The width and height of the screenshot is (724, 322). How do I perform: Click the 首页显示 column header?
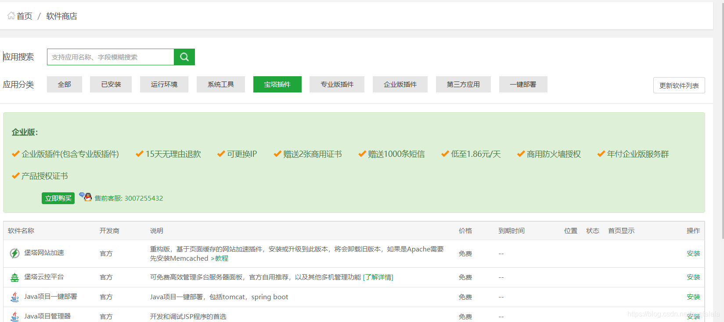click(x=621, y=231)
